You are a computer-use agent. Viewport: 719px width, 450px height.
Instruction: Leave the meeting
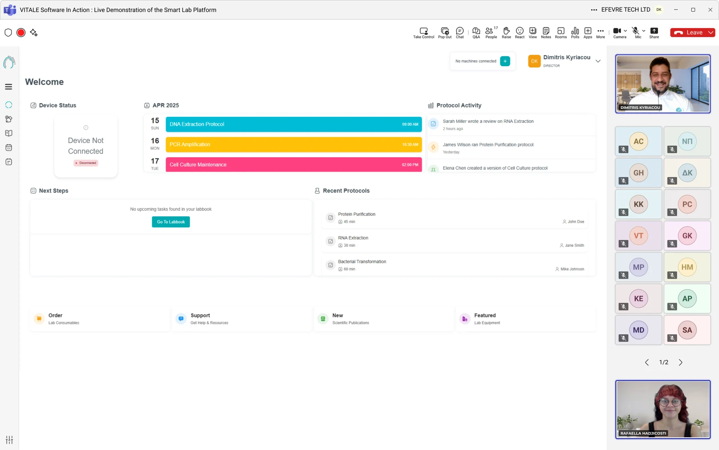pyautogui.click(x=688, y=33)
